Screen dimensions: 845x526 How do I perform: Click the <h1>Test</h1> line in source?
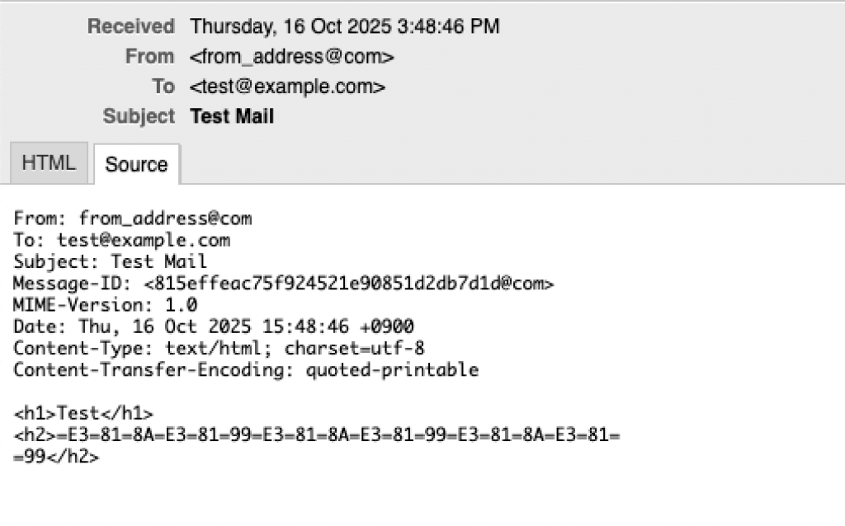83,414
